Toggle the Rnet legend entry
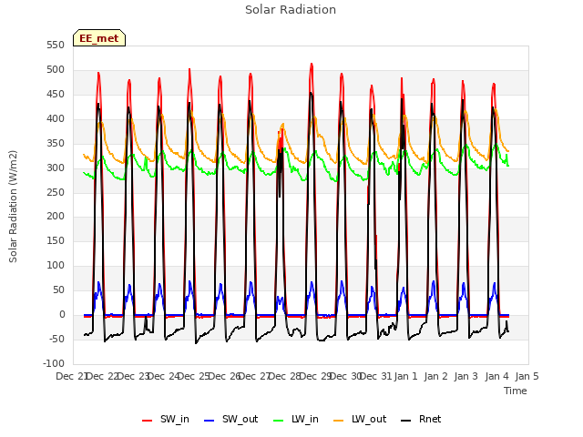583x437 pixels. coord(421,419)
